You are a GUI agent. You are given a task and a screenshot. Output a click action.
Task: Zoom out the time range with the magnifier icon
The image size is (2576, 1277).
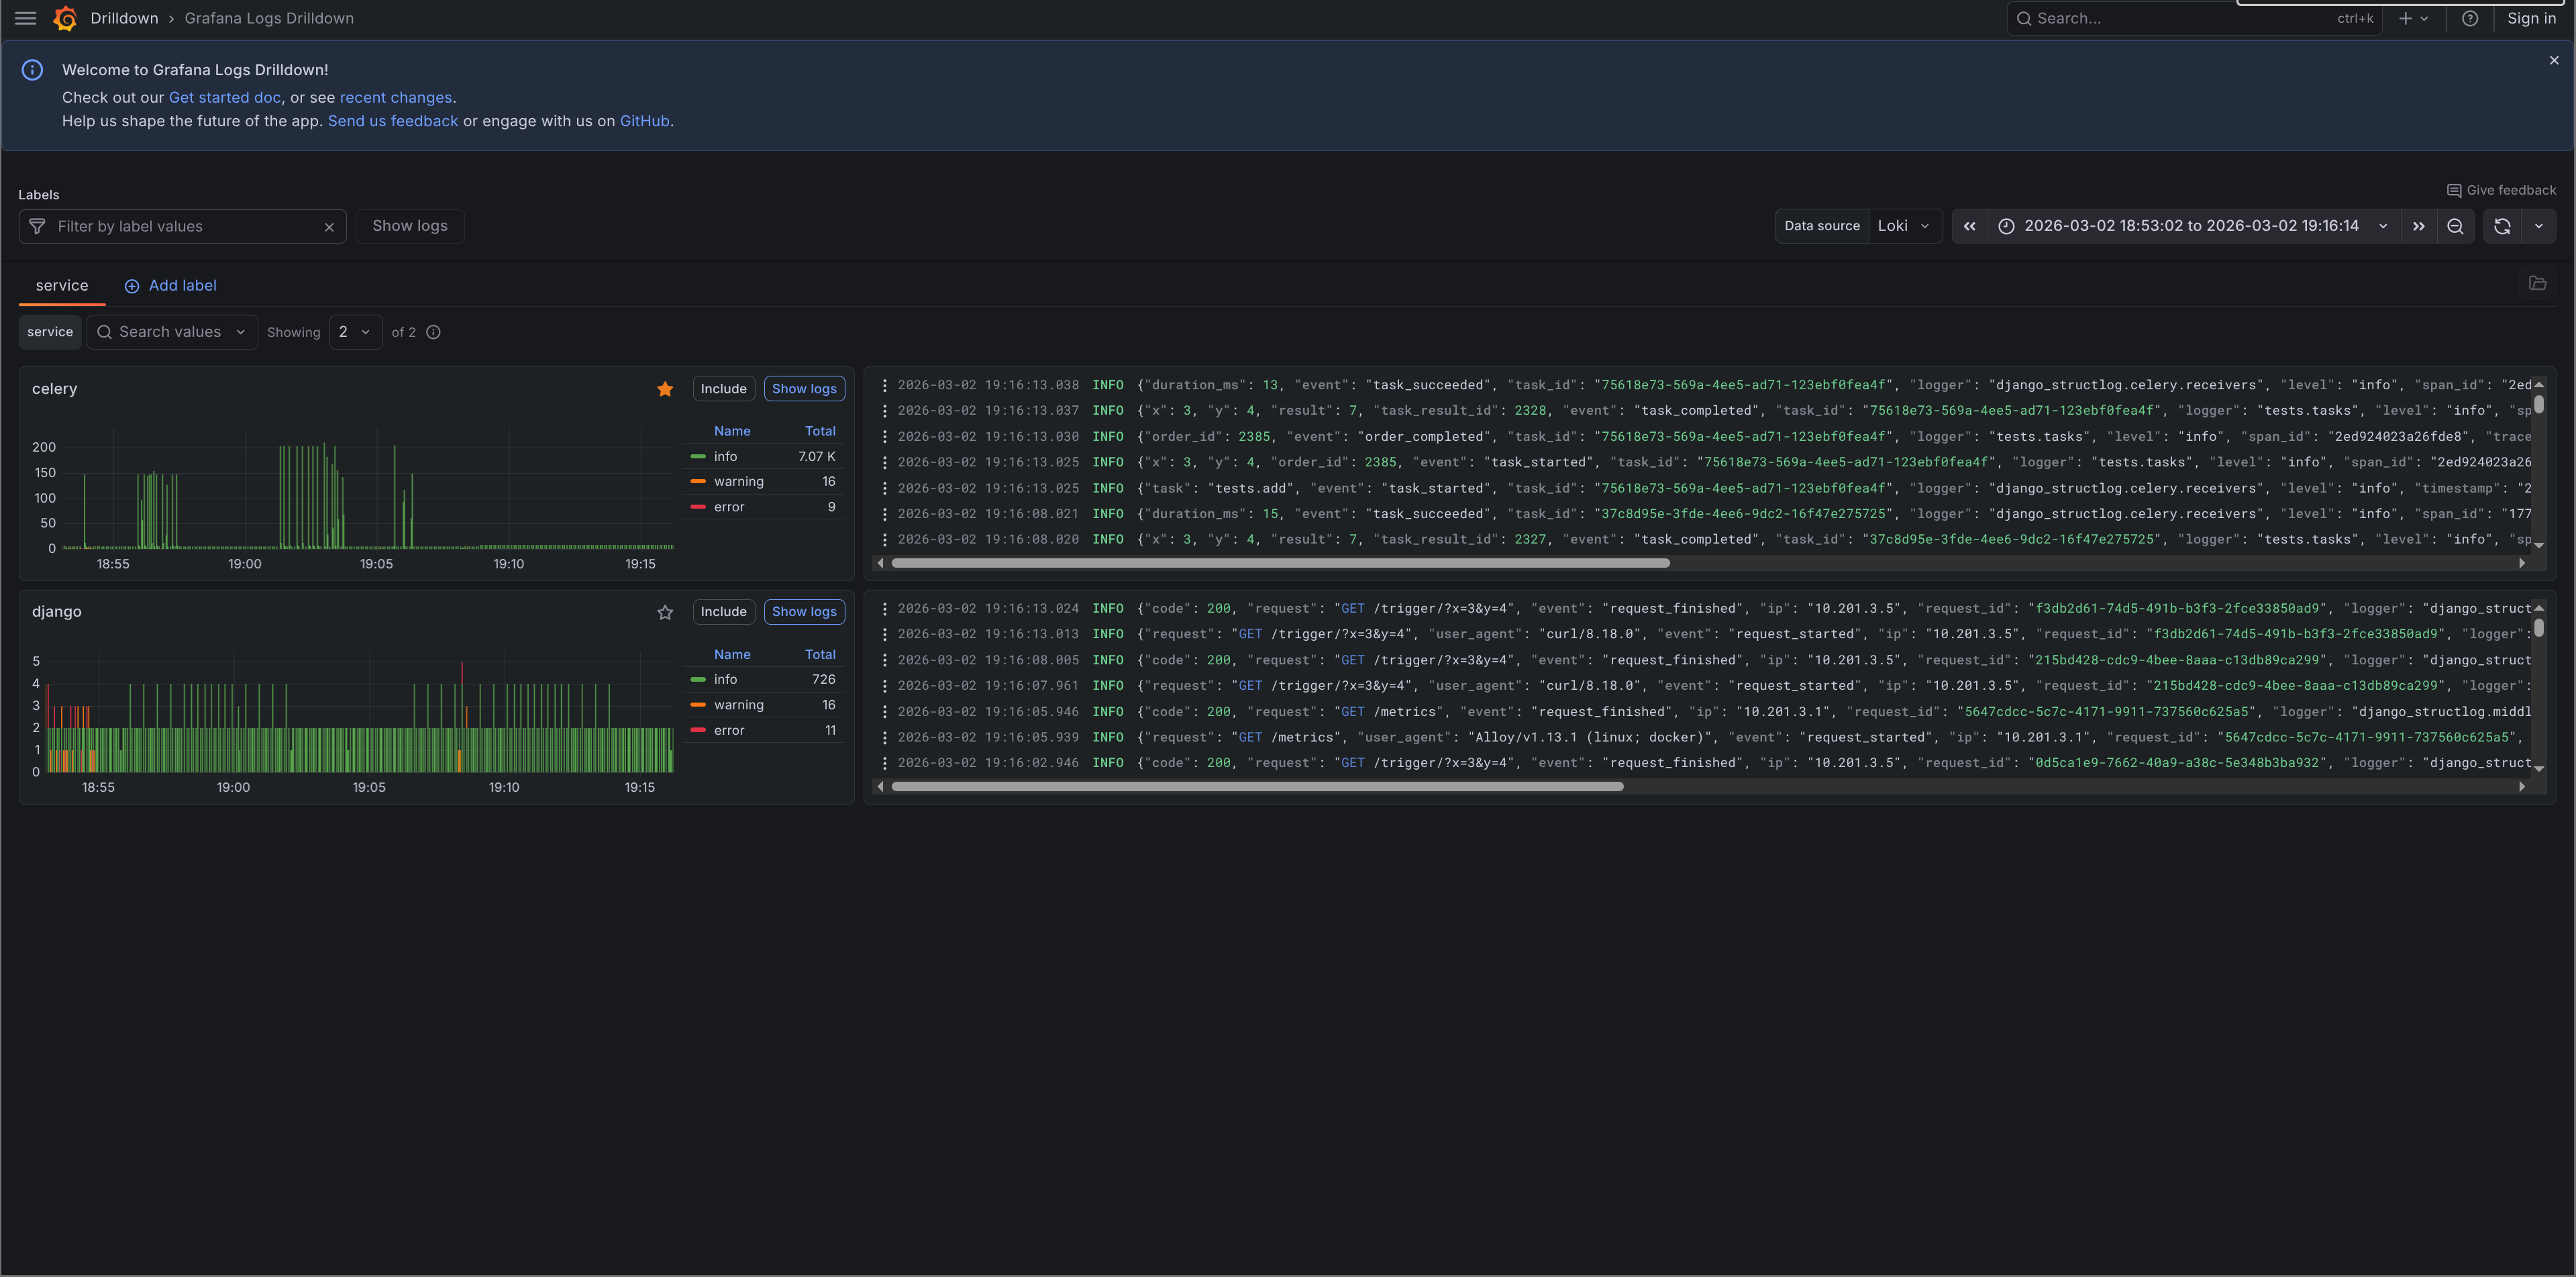(x=2456, y=226)
